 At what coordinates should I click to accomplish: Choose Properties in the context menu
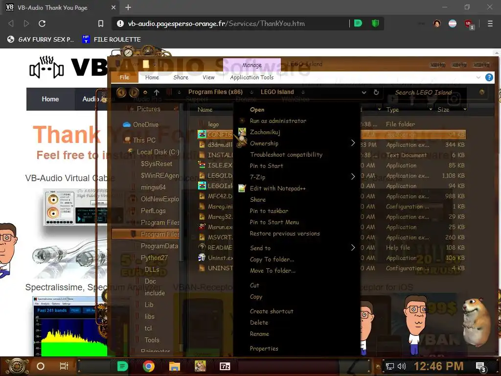coord(264,349)
